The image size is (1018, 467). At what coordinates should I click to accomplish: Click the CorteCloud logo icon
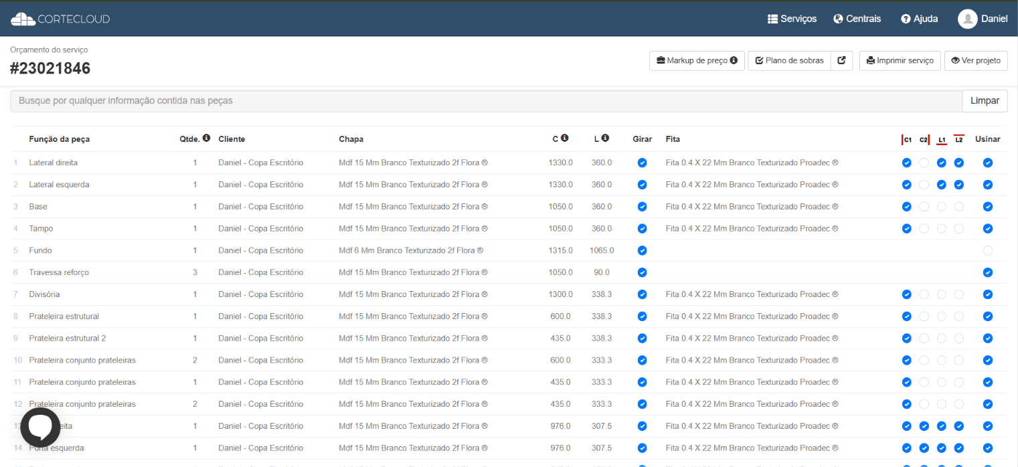click(x=23, y=19)
